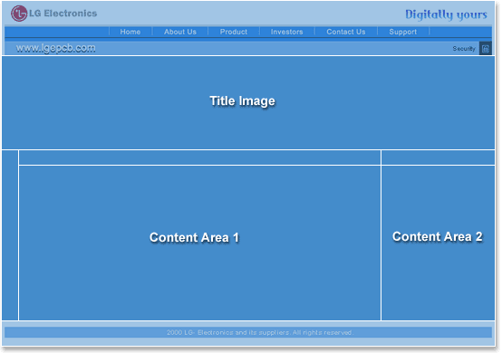Viewport: 502px width, 353px height.
Task: Click the Security lock icon
Action: pyautogui.click(x=486, y=49)
